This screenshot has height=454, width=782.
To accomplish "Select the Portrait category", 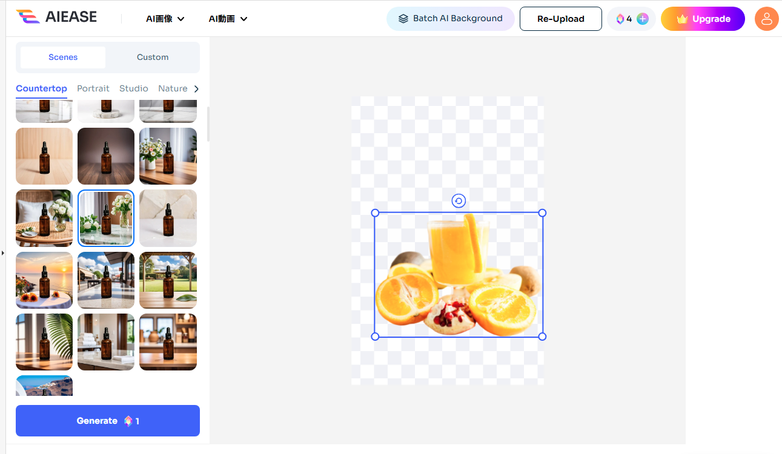I will 93,88.
